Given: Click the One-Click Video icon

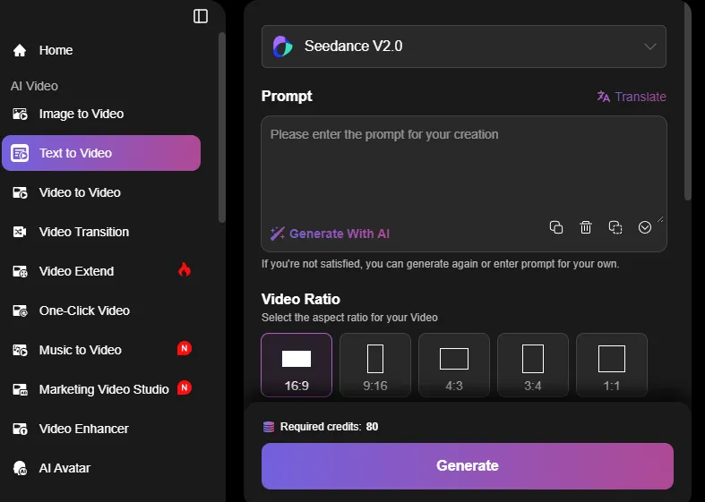Looking at the screenshot, I should (x=20, y=311).
